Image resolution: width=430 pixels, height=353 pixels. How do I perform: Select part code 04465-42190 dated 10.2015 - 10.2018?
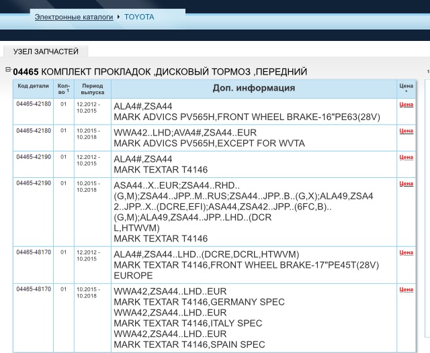coord(34,183)
